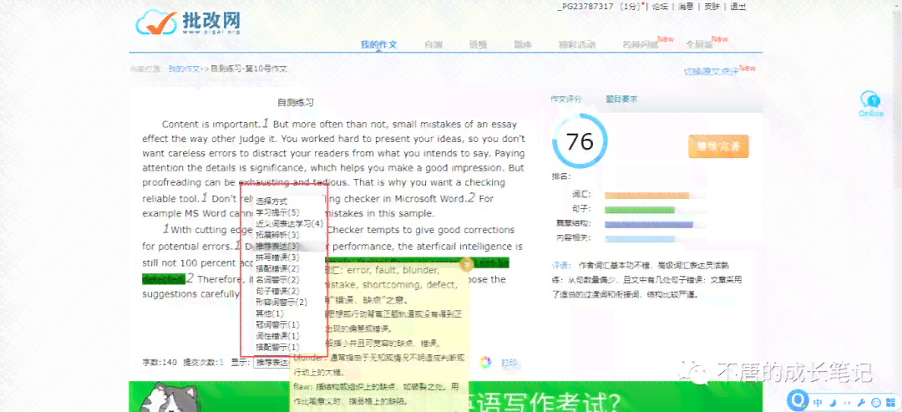
Task: Switch to 作文评分 panel tab
Action: pos(566,99)
